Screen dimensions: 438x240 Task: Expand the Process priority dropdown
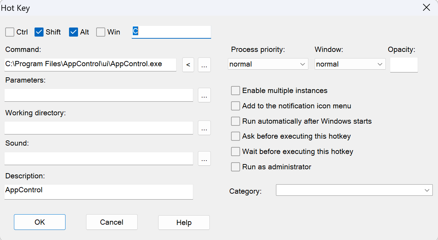[x=268, y=64]
